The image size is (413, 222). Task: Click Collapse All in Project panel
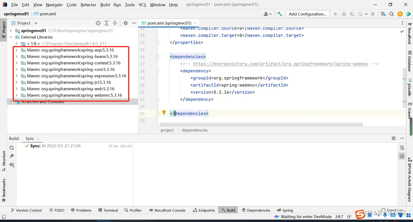pyautogui.click(x=115, y=23)
